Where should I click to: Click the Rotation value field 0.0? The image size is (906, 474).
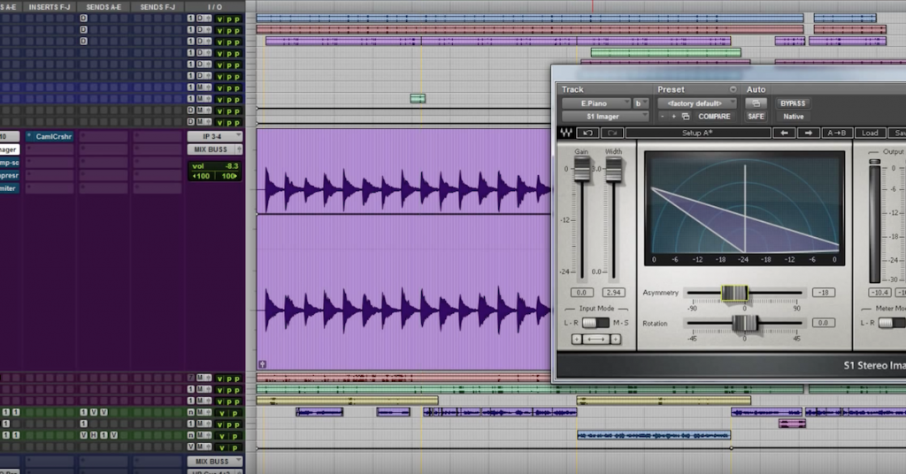[824, 323]
